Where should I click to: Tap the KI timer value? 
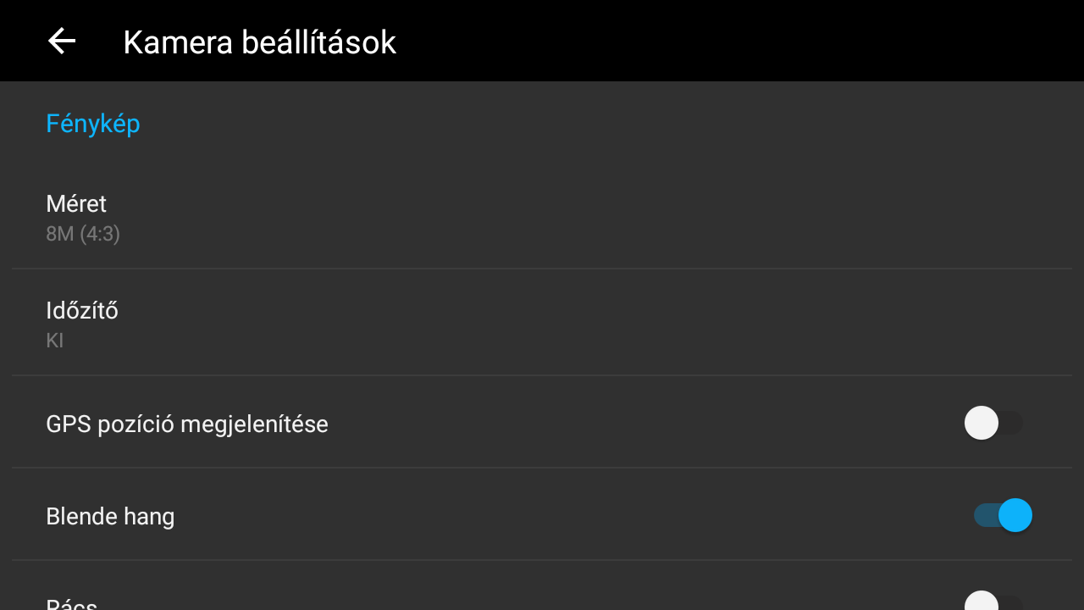coord(55,341)
